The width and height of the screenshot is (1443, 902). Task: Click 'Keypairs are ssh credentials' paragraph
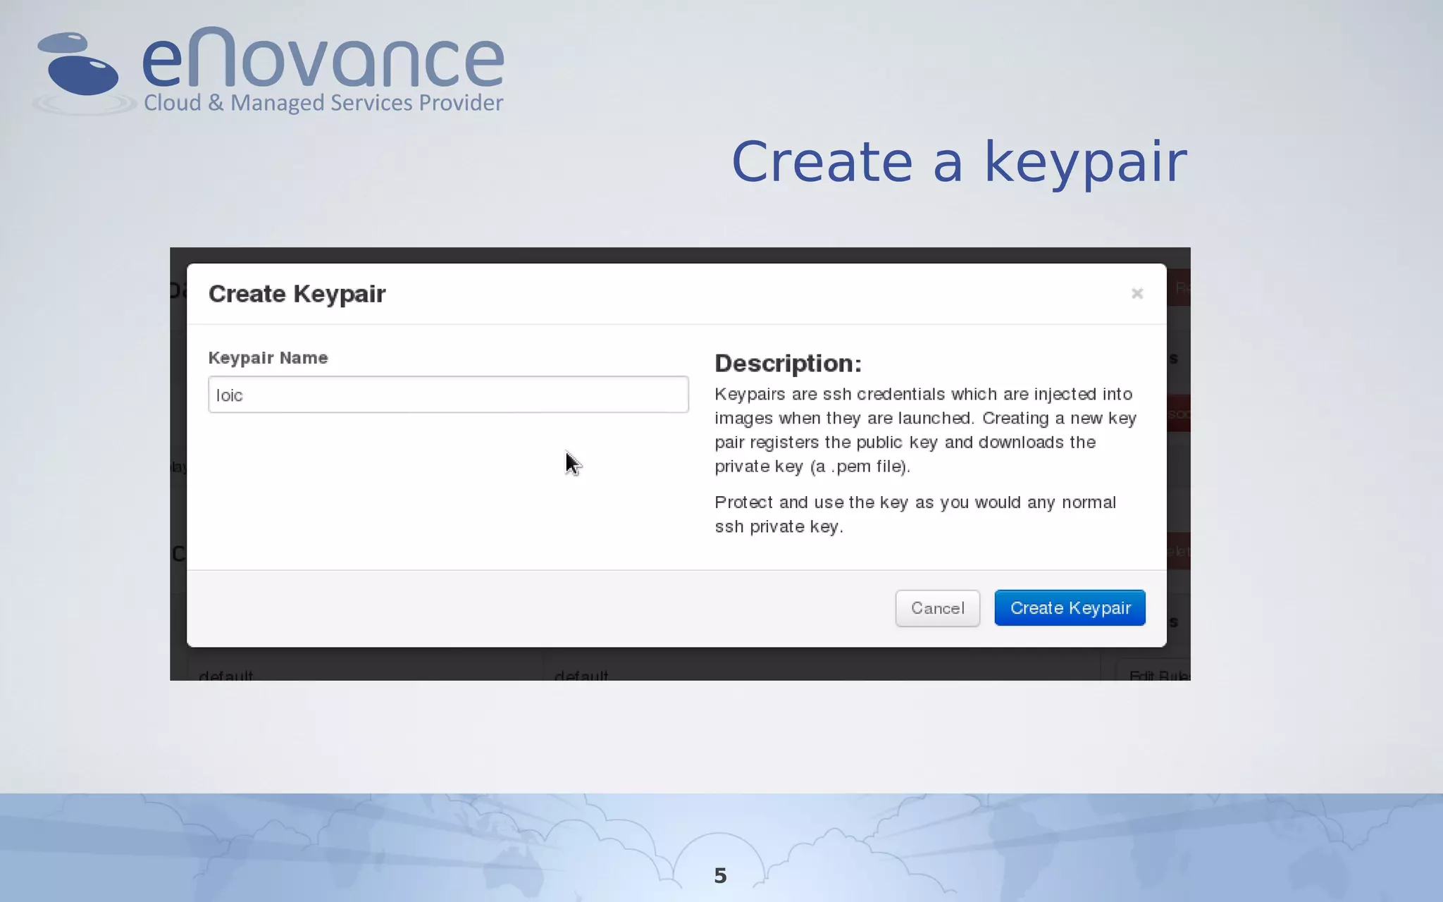coord(925,430)
